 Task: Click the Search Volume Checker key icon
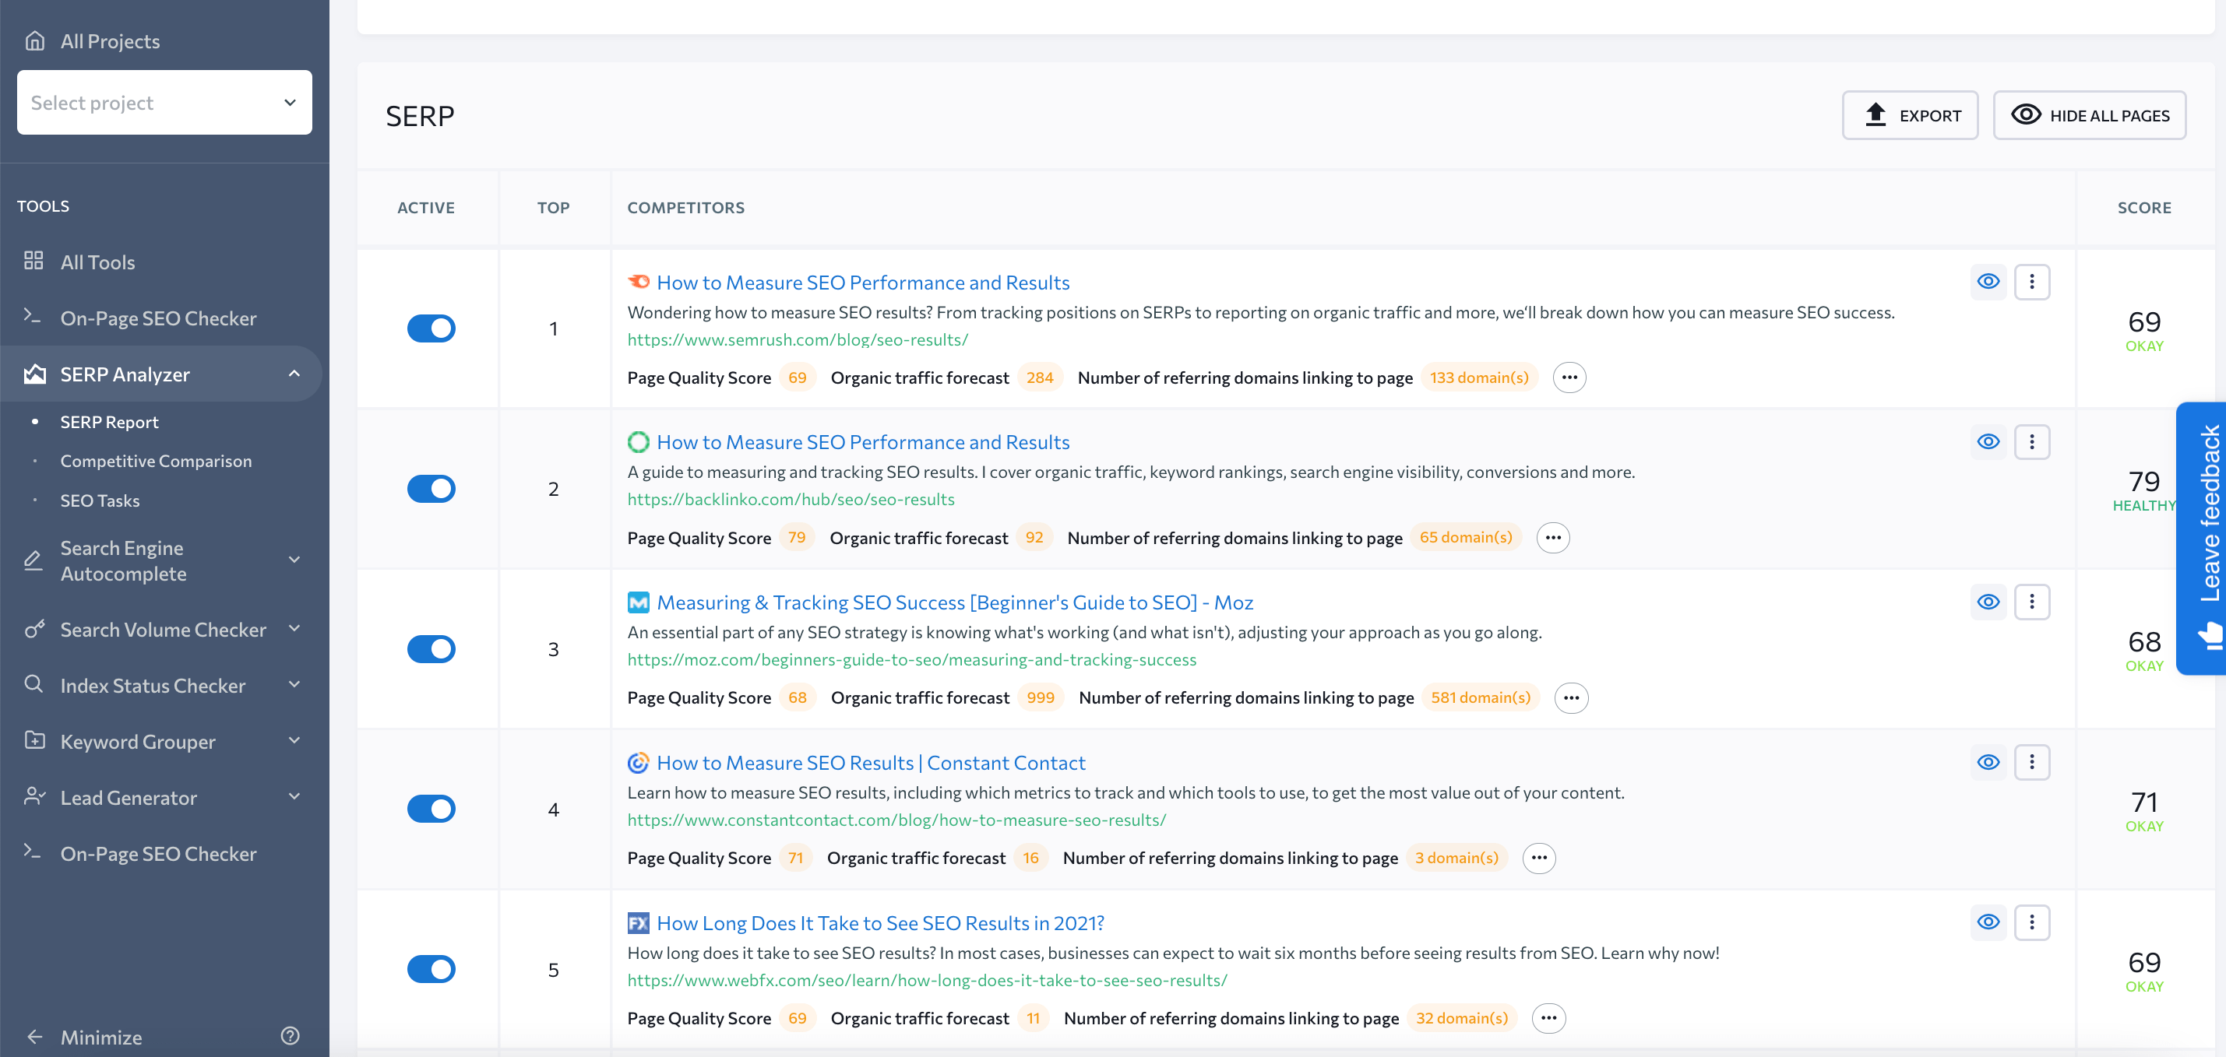[x=34, y=630]
